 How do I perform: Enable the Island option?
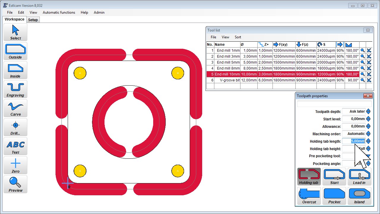[x=359, y=196]
